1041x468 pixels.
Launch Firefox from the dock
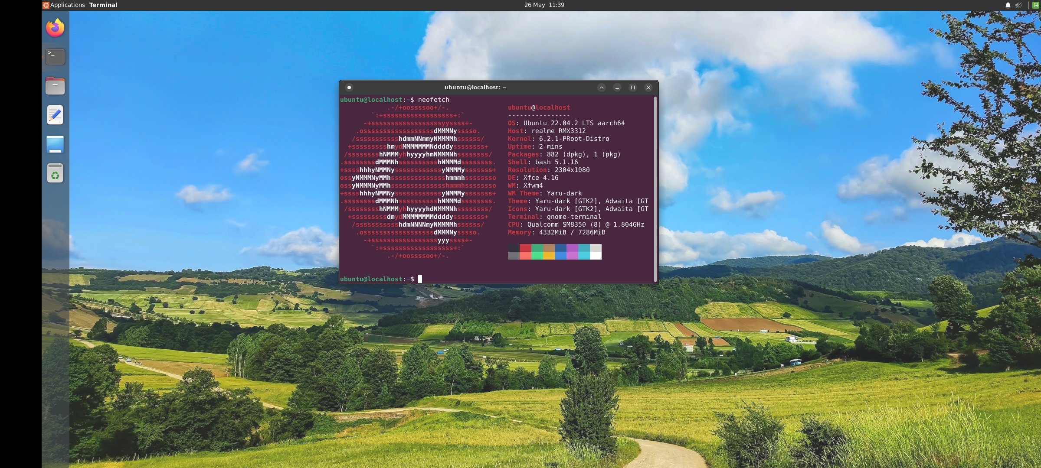tap(55, 27)
